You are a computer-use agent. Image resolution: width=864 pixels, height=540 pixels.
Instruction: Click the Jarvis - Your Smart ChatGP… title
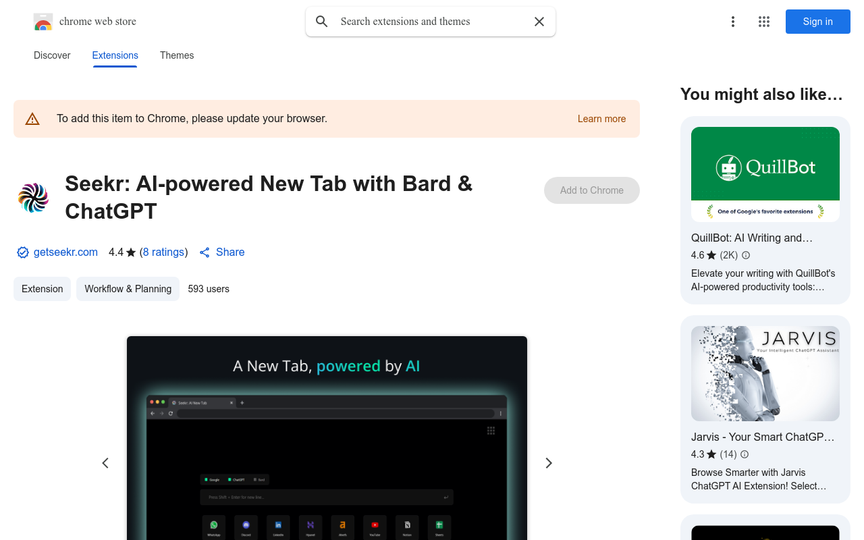(x=763, y=437)
